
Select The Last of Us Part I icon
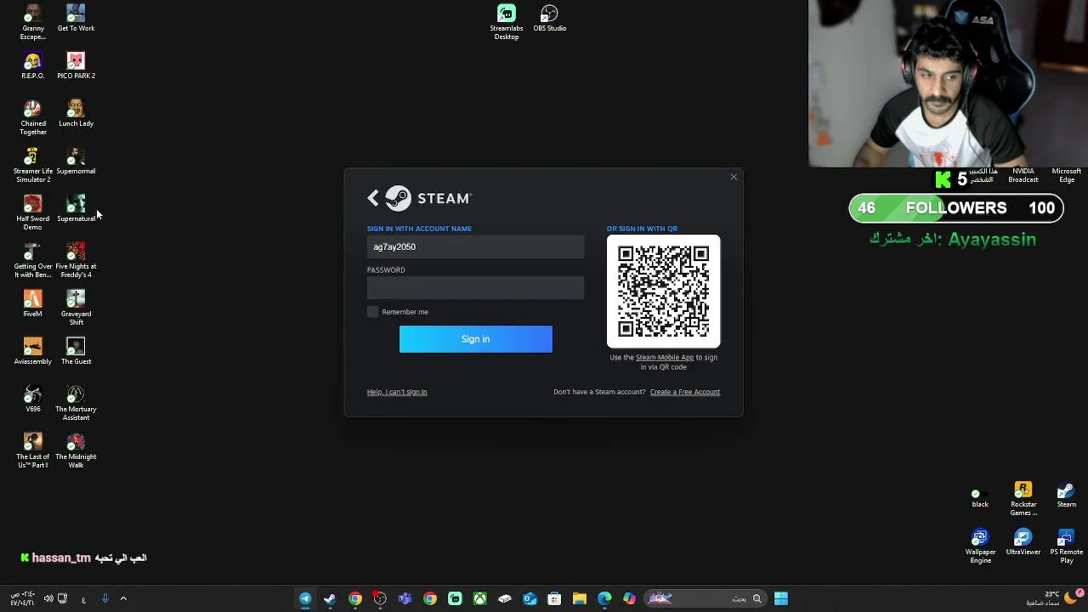click(x=32, y=451)
